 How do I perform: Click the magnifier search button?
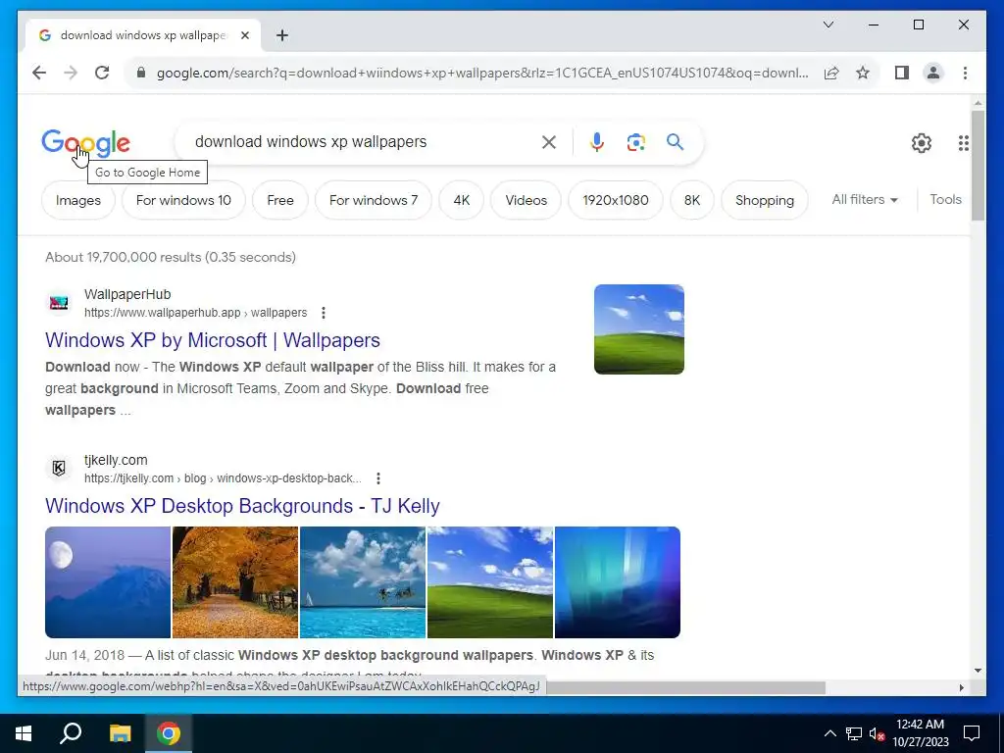click(x=675, y=142)
